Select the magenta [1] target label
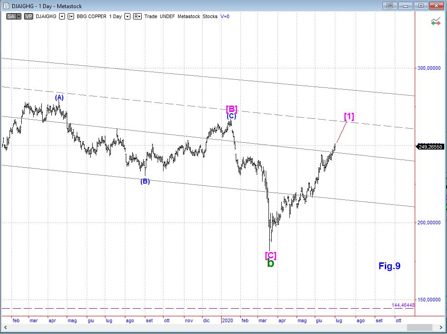 (x=349, y=116)
